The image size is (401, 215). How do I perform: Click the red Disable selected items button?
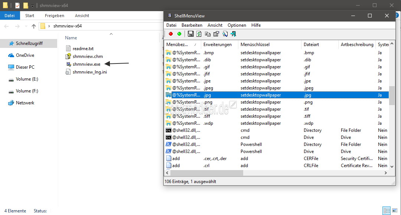[x=171, y=34]
